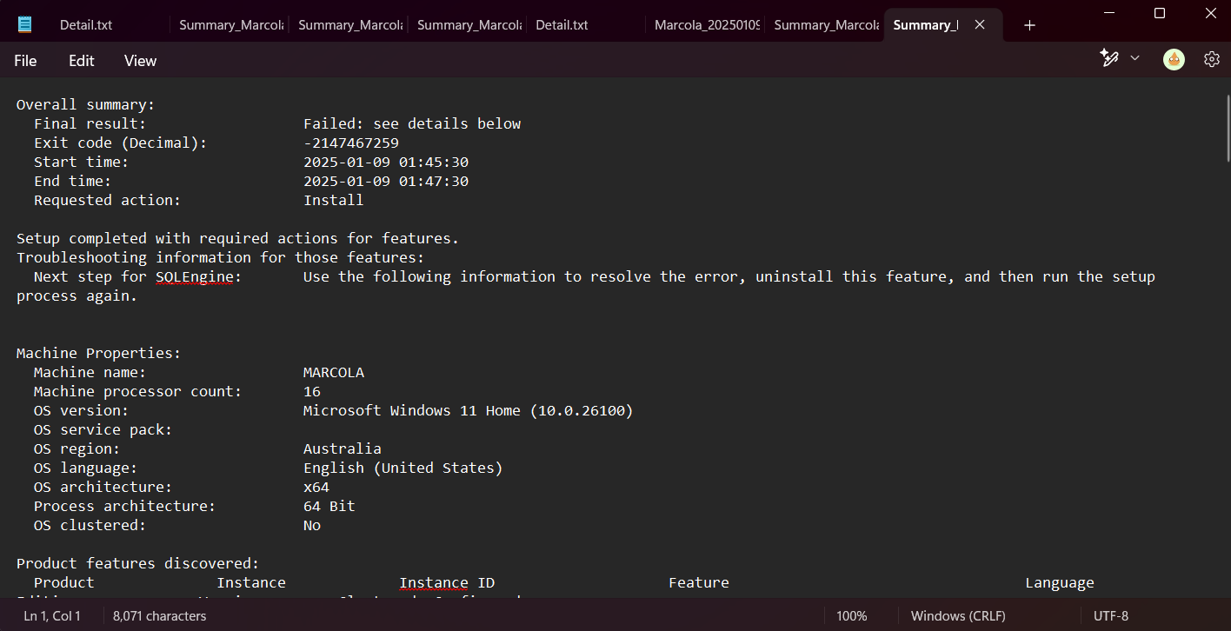Screen dimensions: 1231x631
Task: Open a new tab with the plus icon
Action: (x=1029, y=25)
